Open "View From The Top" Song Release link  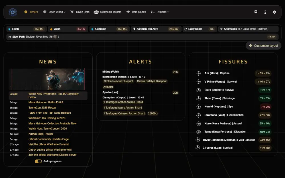50,113
